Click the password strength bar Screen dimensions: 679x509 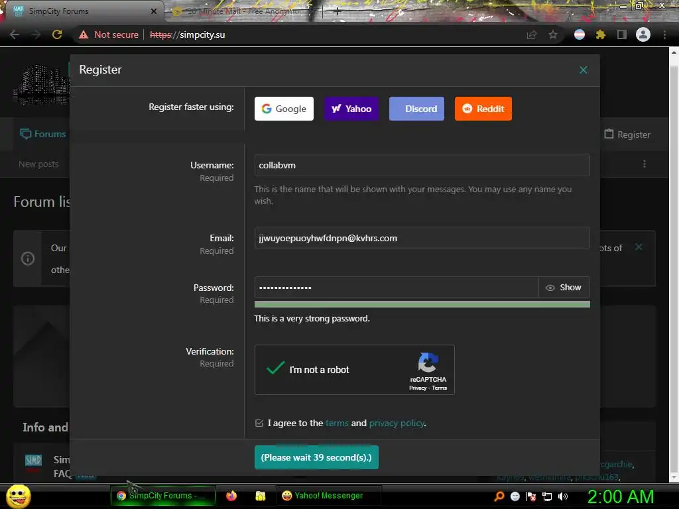point(422,304)
